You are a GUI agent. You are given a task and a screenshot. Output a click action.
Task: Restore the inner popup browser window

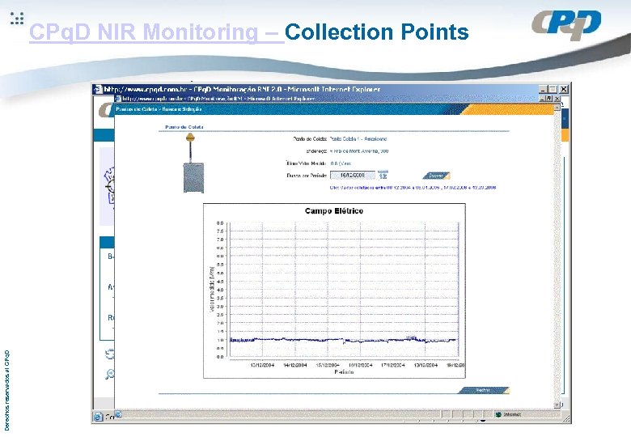pos(548,99)
